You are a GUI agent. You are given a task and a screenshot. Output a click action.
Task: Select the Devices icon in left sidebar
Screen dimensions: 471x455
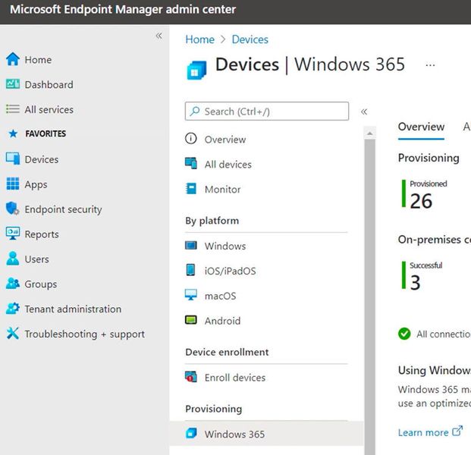click(x=13, y=159)
